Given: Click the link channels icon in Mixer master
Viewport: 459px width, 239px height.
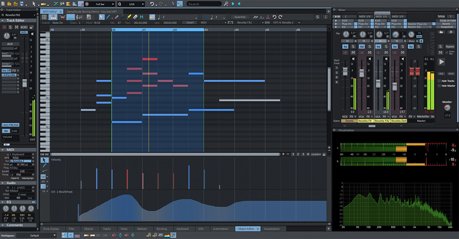Looking at the screenshot, I should coord(441,74).
